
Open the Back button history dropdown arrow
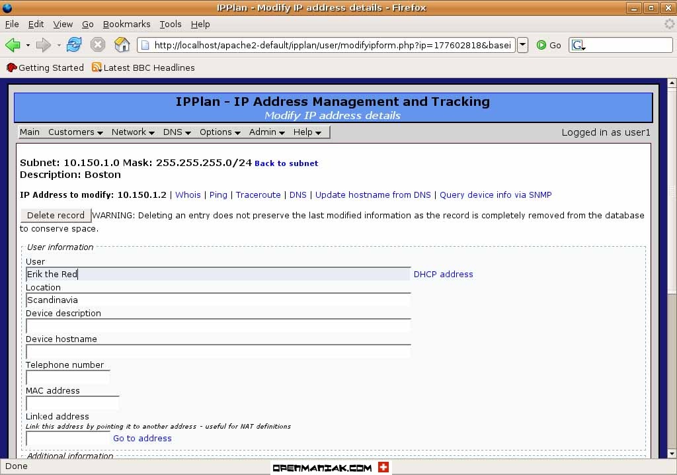pos(28,45)
